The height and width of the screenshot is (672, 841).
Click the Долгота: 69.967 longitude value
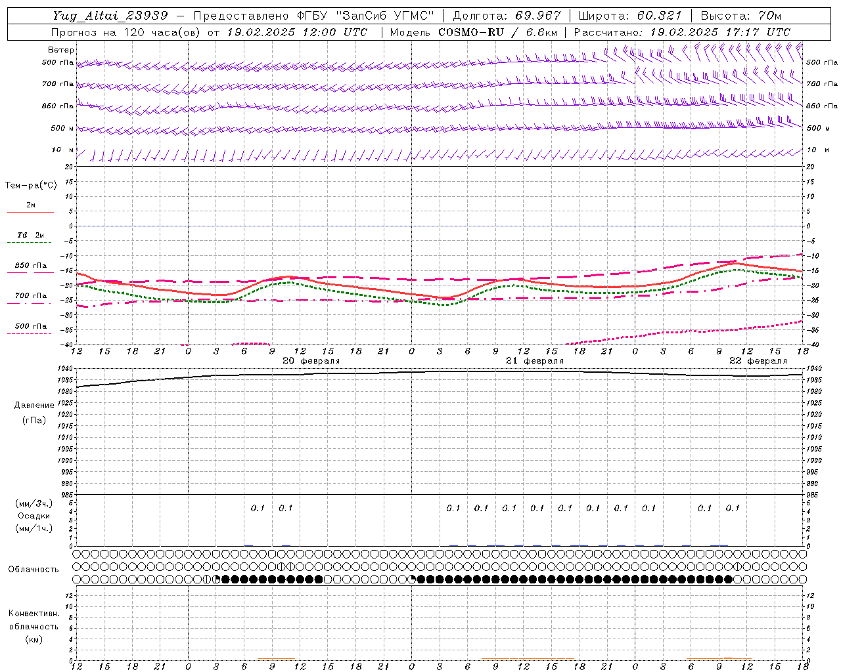point(507,16)
